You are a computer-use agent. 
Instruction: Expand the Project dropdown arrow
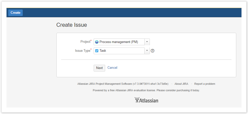(x=147, y=42)
